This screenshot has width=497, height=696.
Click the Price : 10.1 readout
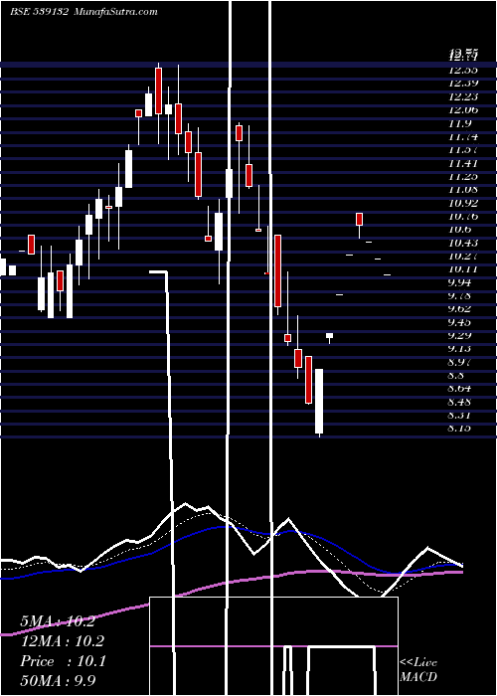(63, 661)
